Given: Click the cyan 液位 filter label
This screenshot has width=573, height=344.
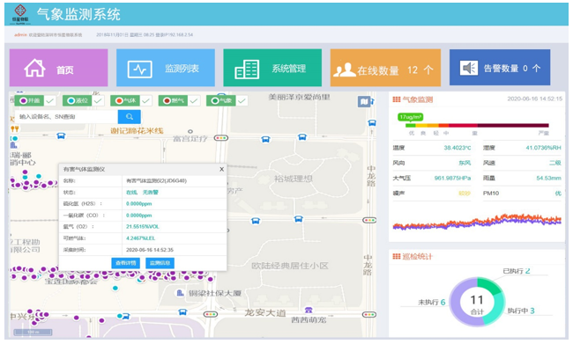Looking at the screenshot, I should point(78,100).
